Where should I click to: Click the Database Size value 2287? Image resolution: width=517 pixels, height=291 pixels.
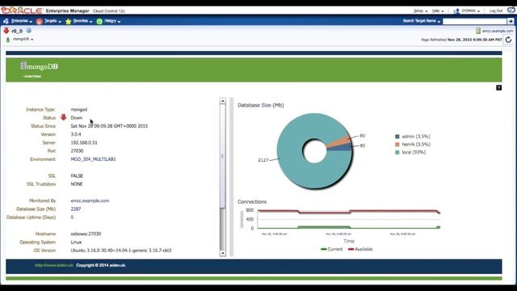pyautogui.click(x=75, y=209)
